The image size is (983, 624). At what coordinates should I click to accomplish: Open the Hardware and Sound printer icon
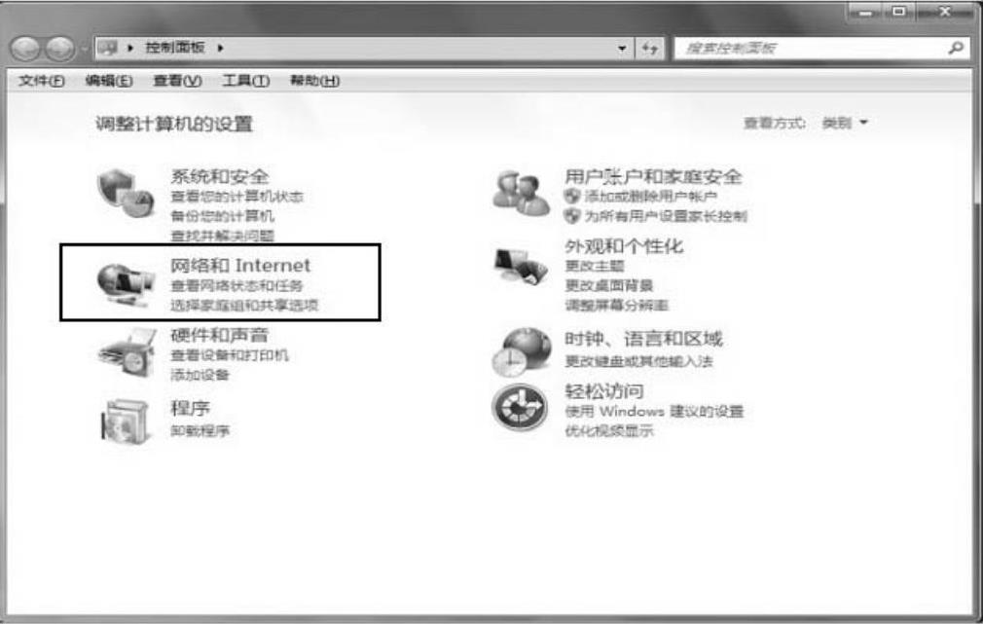[127, 353]
